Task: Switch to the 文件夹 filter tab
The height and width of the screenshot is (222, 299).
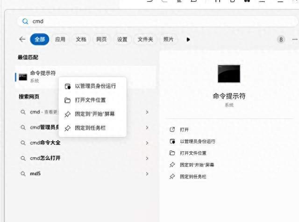Action: [x=145, y=39]
